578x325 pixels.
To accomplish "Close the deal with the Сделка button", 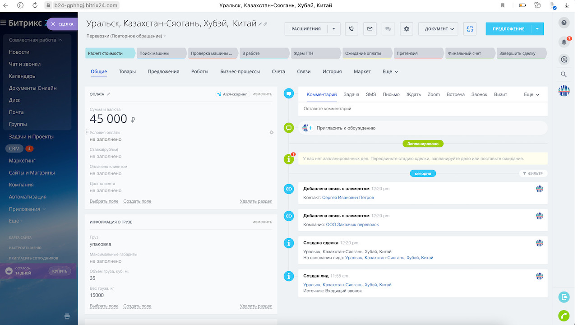I will point(62,24).
